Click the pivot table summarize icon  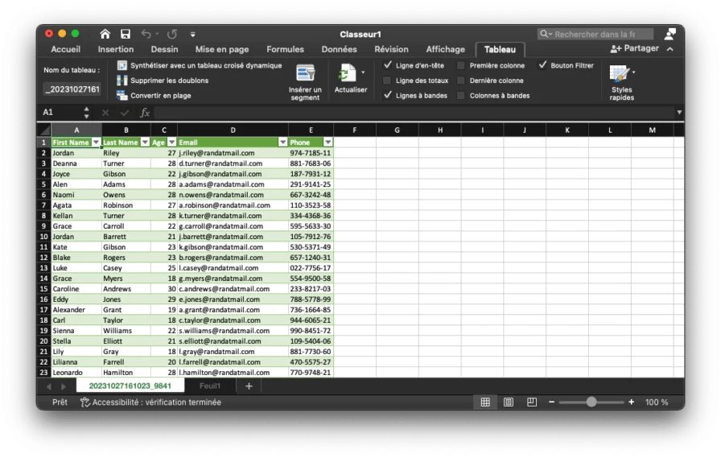pos(122,65)
